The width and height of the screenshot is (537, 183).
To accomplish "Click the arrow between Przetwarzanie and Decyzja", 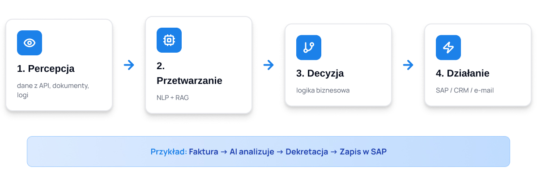I will (268, 65).
